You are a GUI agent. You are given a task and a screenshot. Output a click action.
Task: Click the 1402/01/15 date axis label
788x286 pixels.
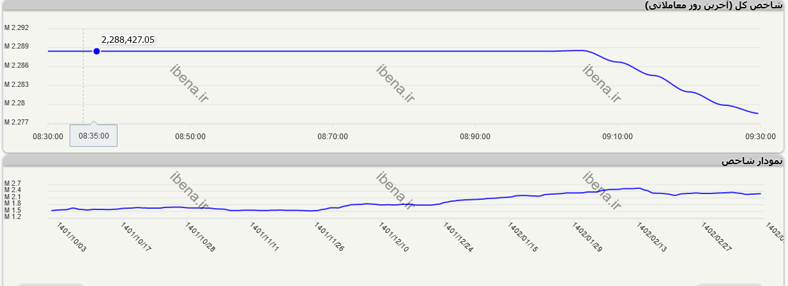[523, 237]
